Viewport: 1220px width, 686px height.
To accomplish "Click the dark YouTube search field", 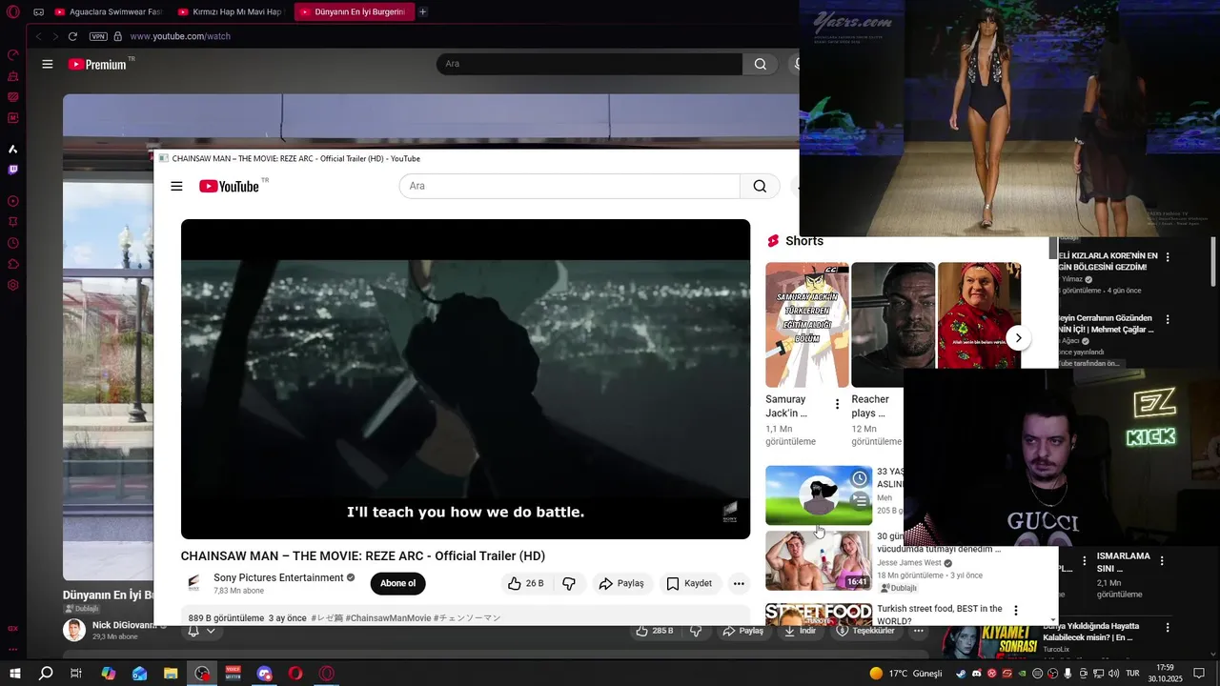I will [x=589, y=64].
